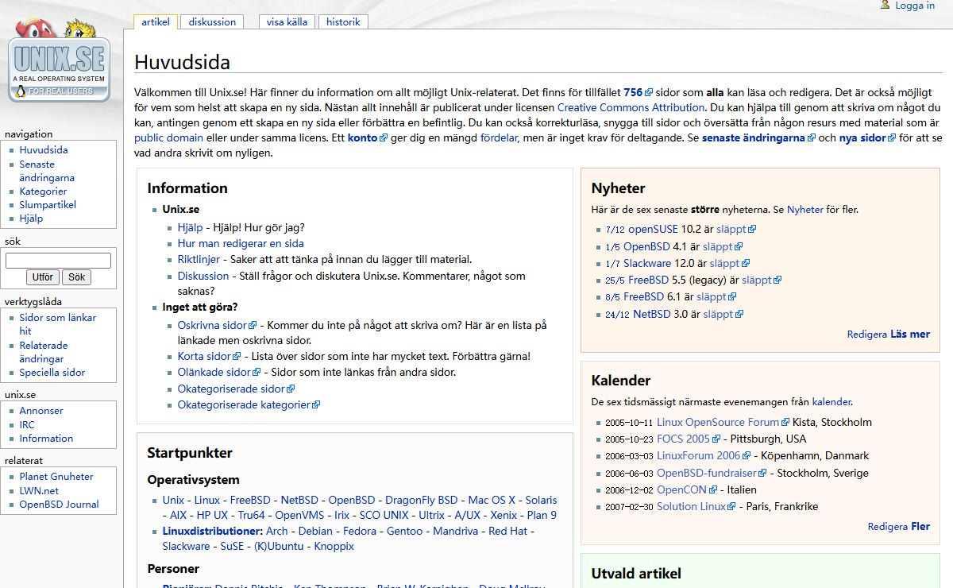Open the Knoppix distribution page

click(x=334, y=546)
